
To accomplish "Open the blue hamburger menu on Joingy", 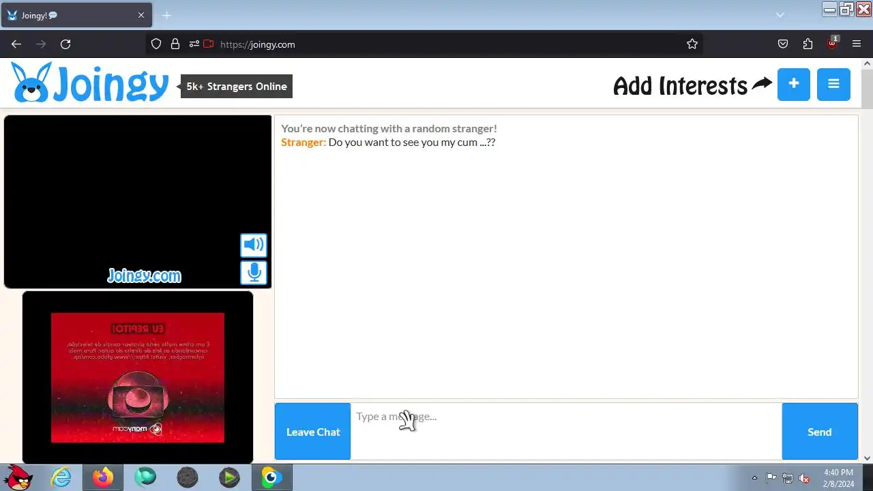I will [x=833, y=84].
